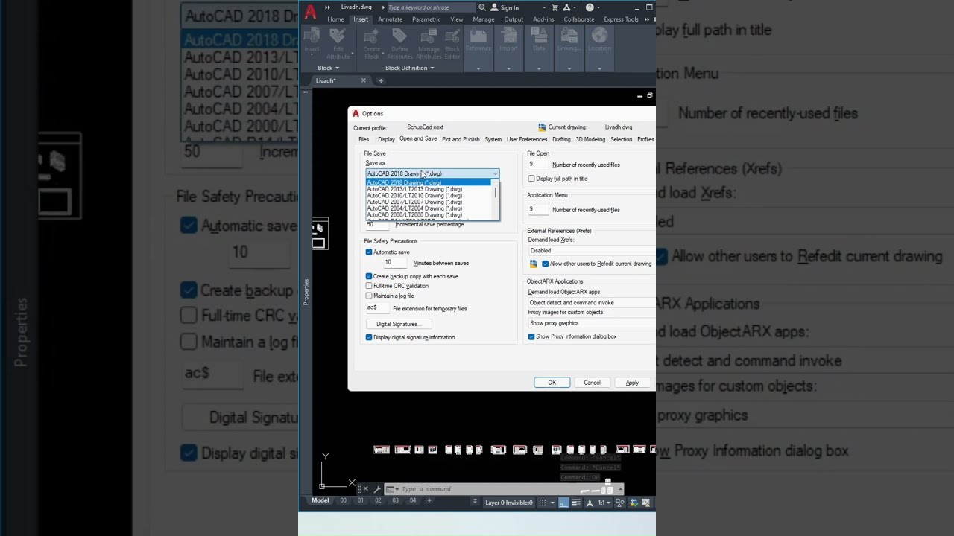Screen dimensions: 954x536
Task: Select AutoCAD 2007/LT2007 Drawing format
Action: tap(429, 202)
